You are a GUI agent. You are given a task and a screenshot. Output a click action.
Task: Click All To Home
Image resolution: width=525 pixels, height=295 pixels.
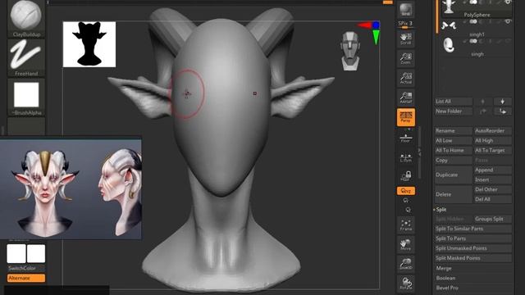(x=454, y=151)
